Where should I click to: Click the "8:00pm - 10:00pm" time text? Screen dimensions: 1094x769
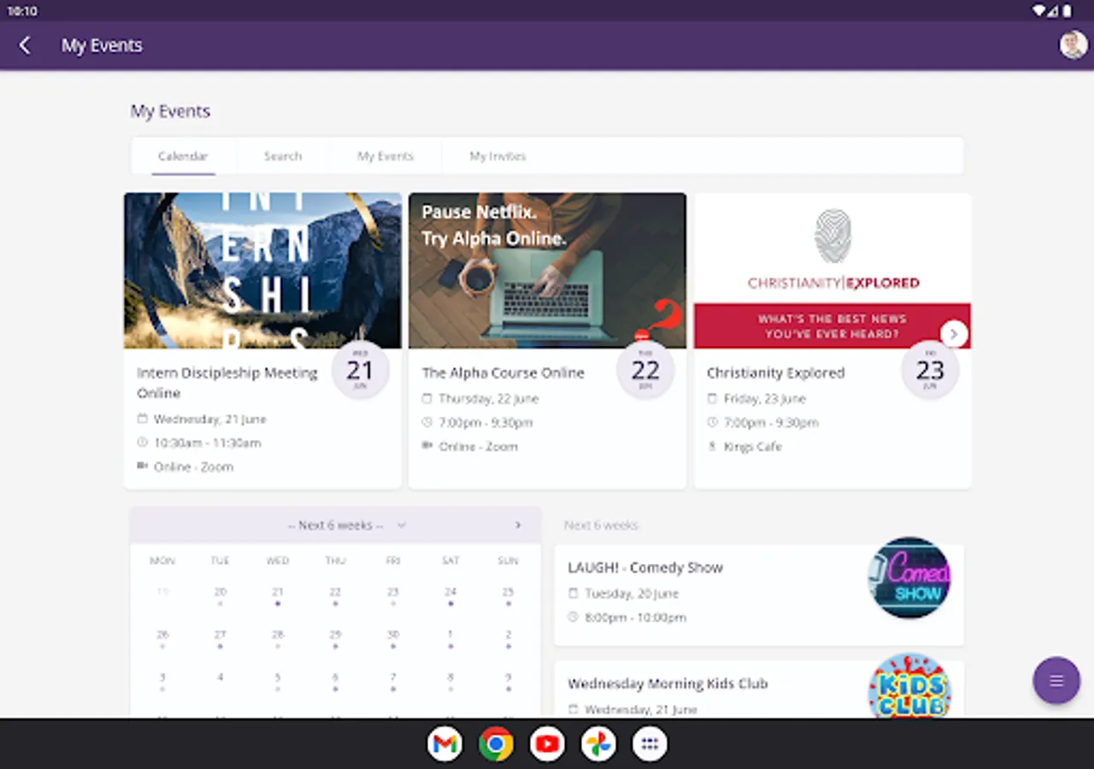click(x=636, y=617)
